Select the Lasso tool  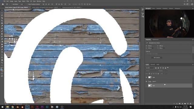pyautogui.click(x=2, y=15)
